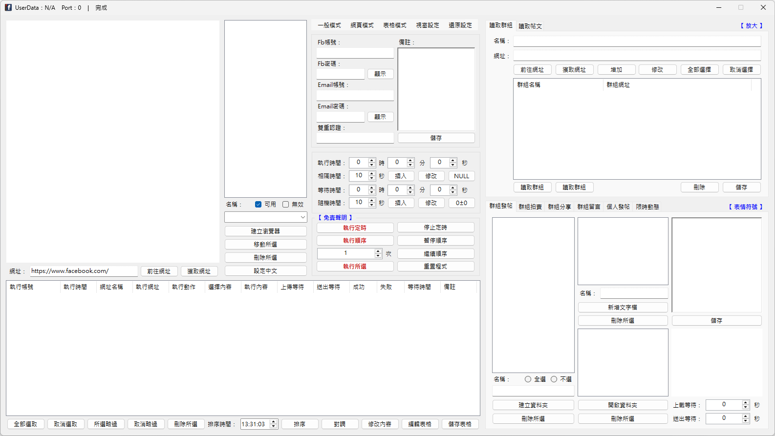Click the Facebook app icon in title bar
Image resolution: width=775 pixels, height=436 pixels.
[8, 7]
